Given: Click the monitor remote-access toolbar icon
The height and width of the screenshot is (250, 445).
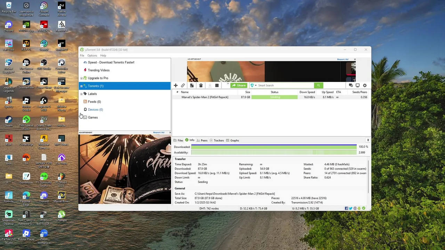Looking at the screenshot, I should pyautogui.click(x=357, y=85).
